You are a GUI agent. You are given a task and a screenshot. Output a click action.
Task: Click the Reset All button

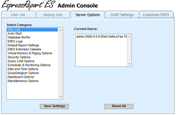[x=119, y=106]
